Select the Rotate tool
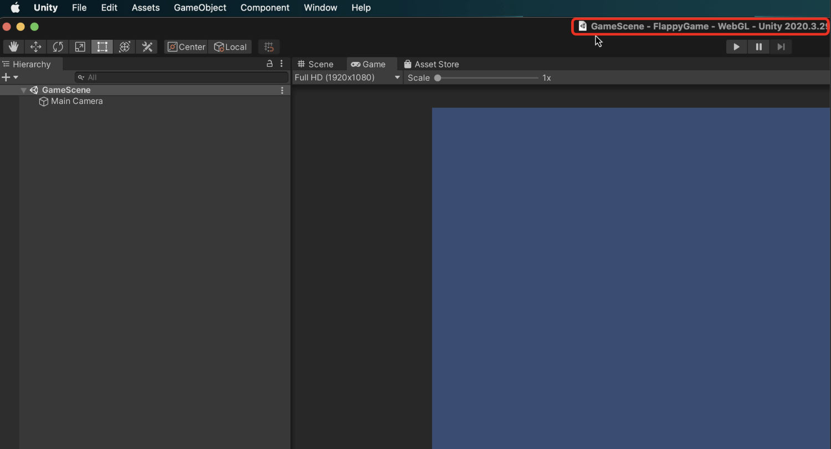The image size is (831, 449). (x=58, y=47)
